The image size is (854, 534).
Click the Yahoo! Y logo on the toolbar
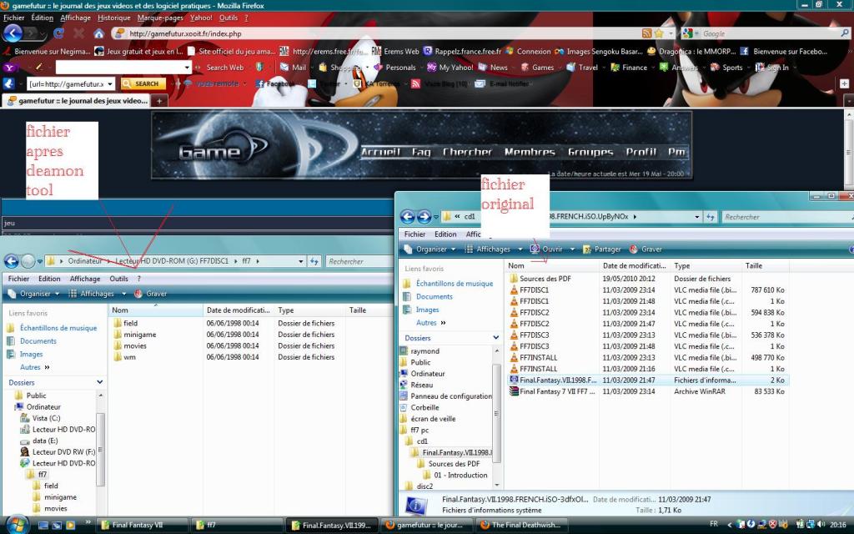point(9,68)
